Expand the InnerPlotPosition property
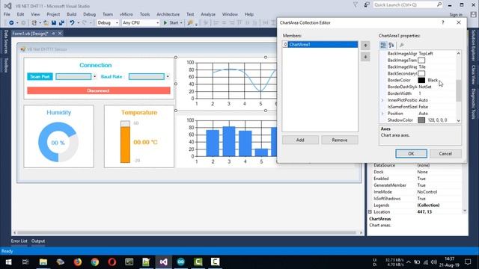The height and width of the screenshot is (269, 479). pyautogui.click(x=382, y=100)
